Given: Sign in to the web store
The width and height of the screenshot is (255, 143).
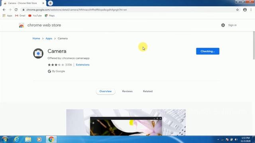Looking at the screenshot, I should (232, 25).
